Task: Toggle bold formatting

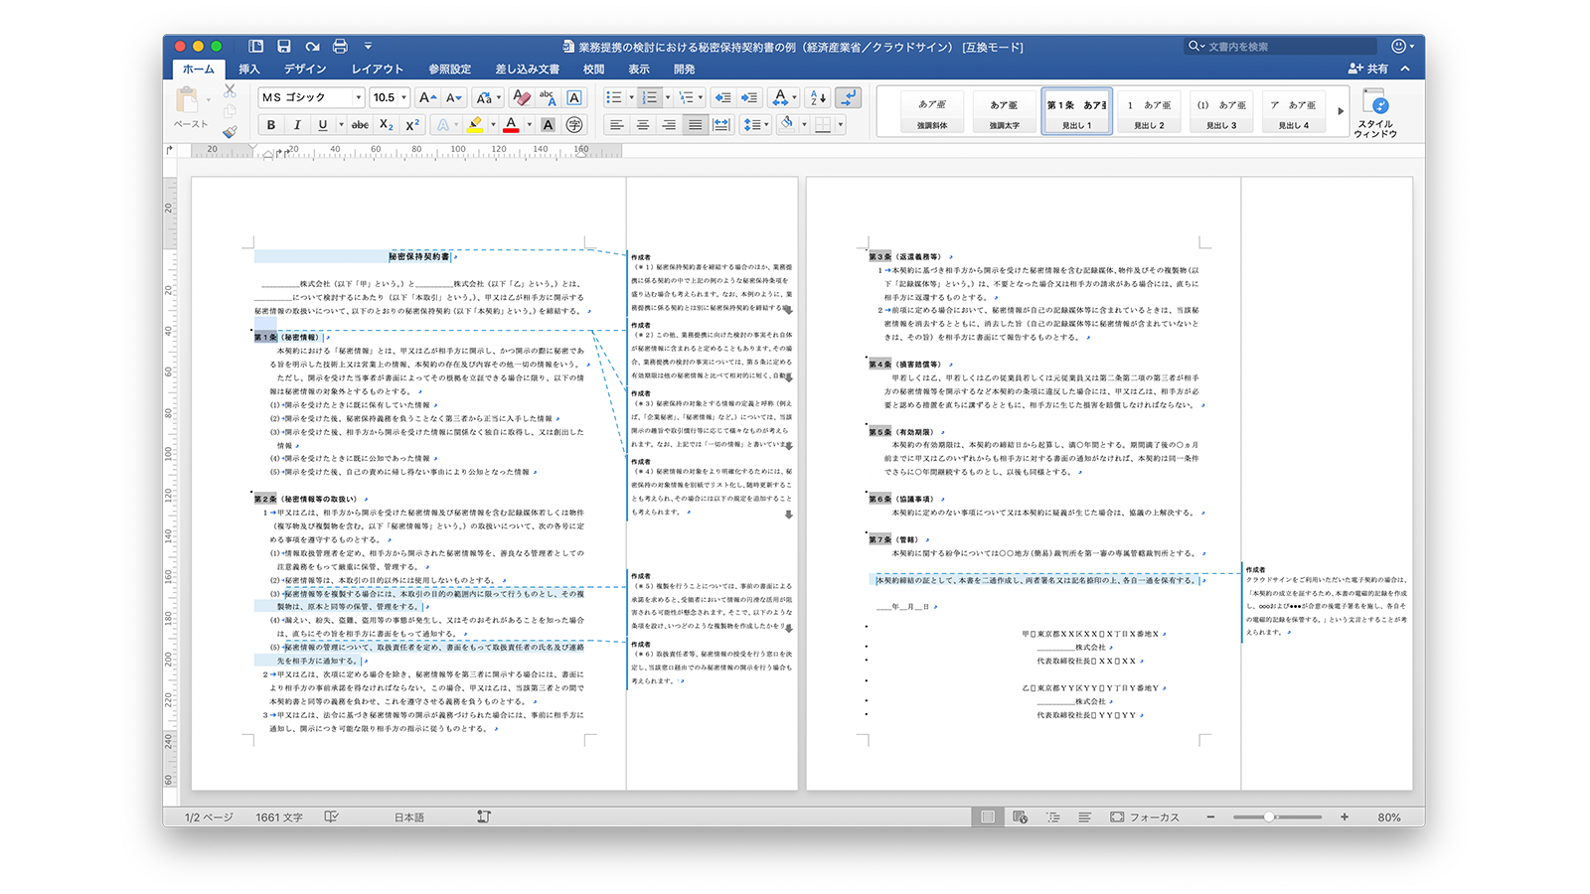Action: pos(271,124)
